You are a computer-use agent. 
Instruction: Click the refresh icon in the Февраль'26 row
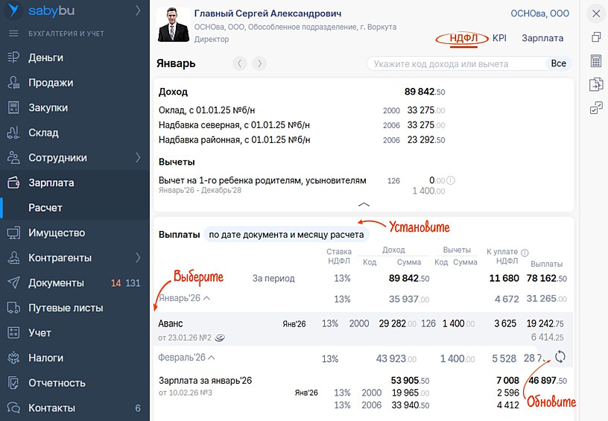tap(560, 357)
